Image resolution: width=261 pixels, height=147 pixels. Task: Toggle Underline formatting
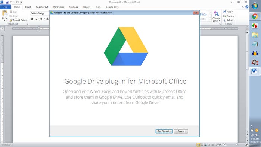point(41,19)
